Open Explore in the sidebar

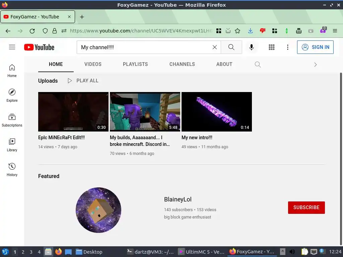click(12, 95)
